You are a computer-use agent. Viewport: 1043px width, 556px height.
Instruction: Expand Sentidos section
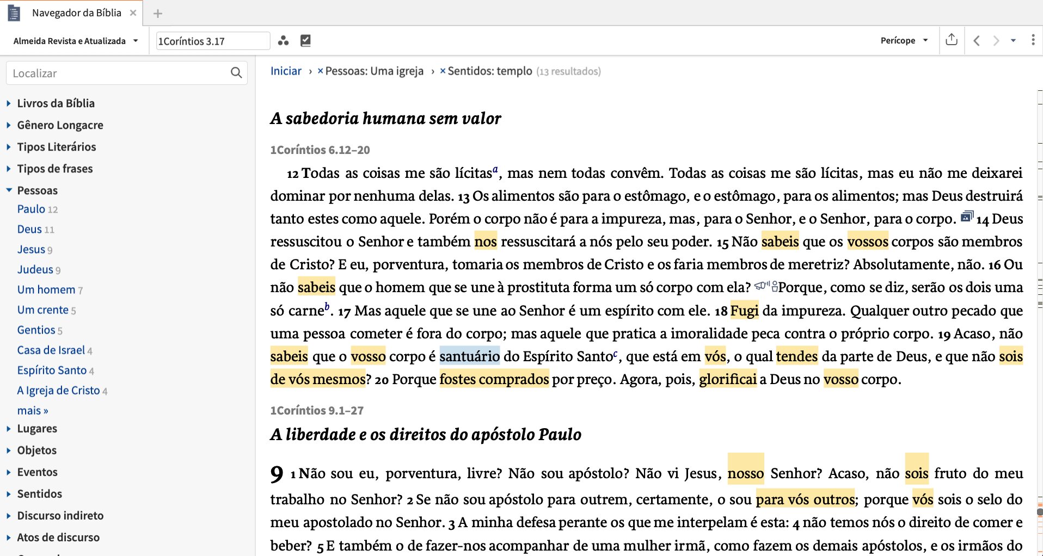click(x=9, y=494)
